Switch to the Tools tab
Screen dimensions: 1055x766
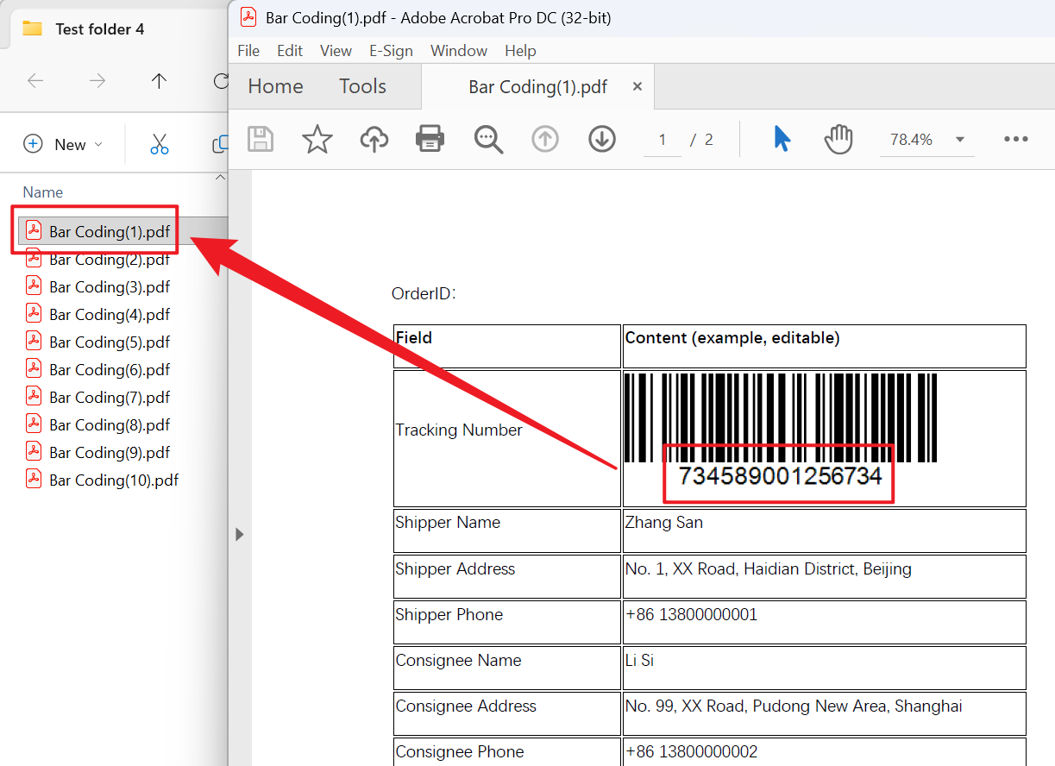362,86
